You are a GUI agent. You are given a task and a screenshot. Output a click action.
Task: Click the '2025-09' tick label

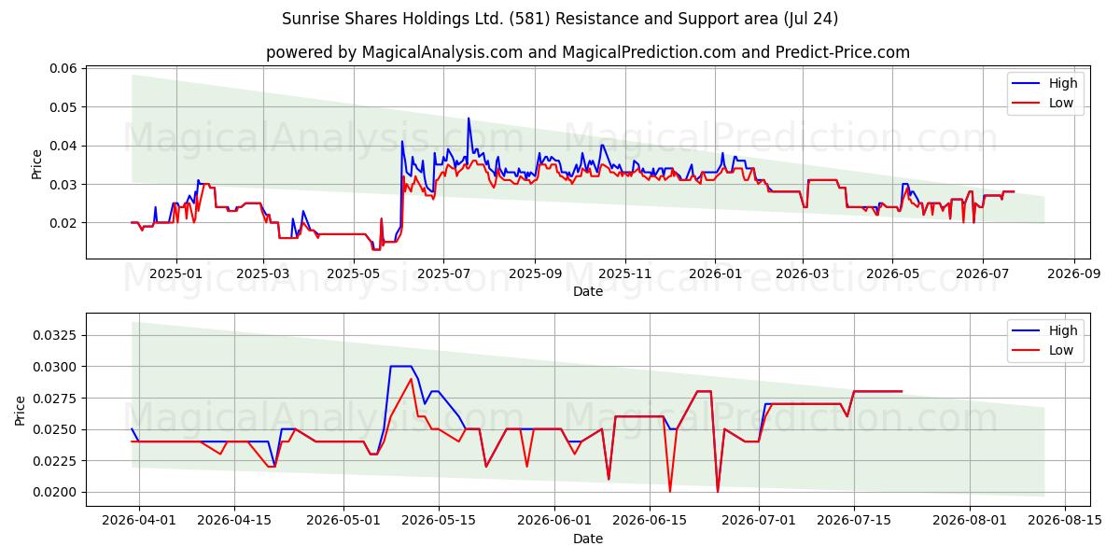[536, 273]
